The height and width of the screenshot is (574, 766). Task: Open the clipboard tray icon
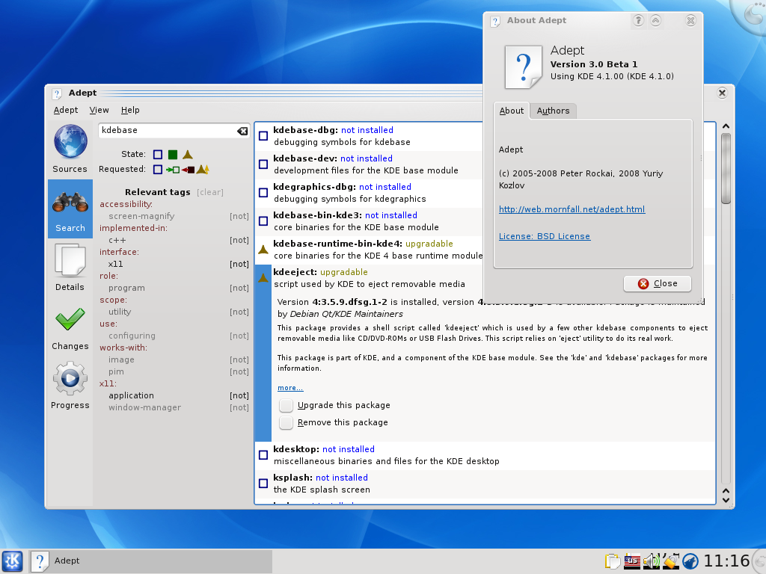click(612, 561)
